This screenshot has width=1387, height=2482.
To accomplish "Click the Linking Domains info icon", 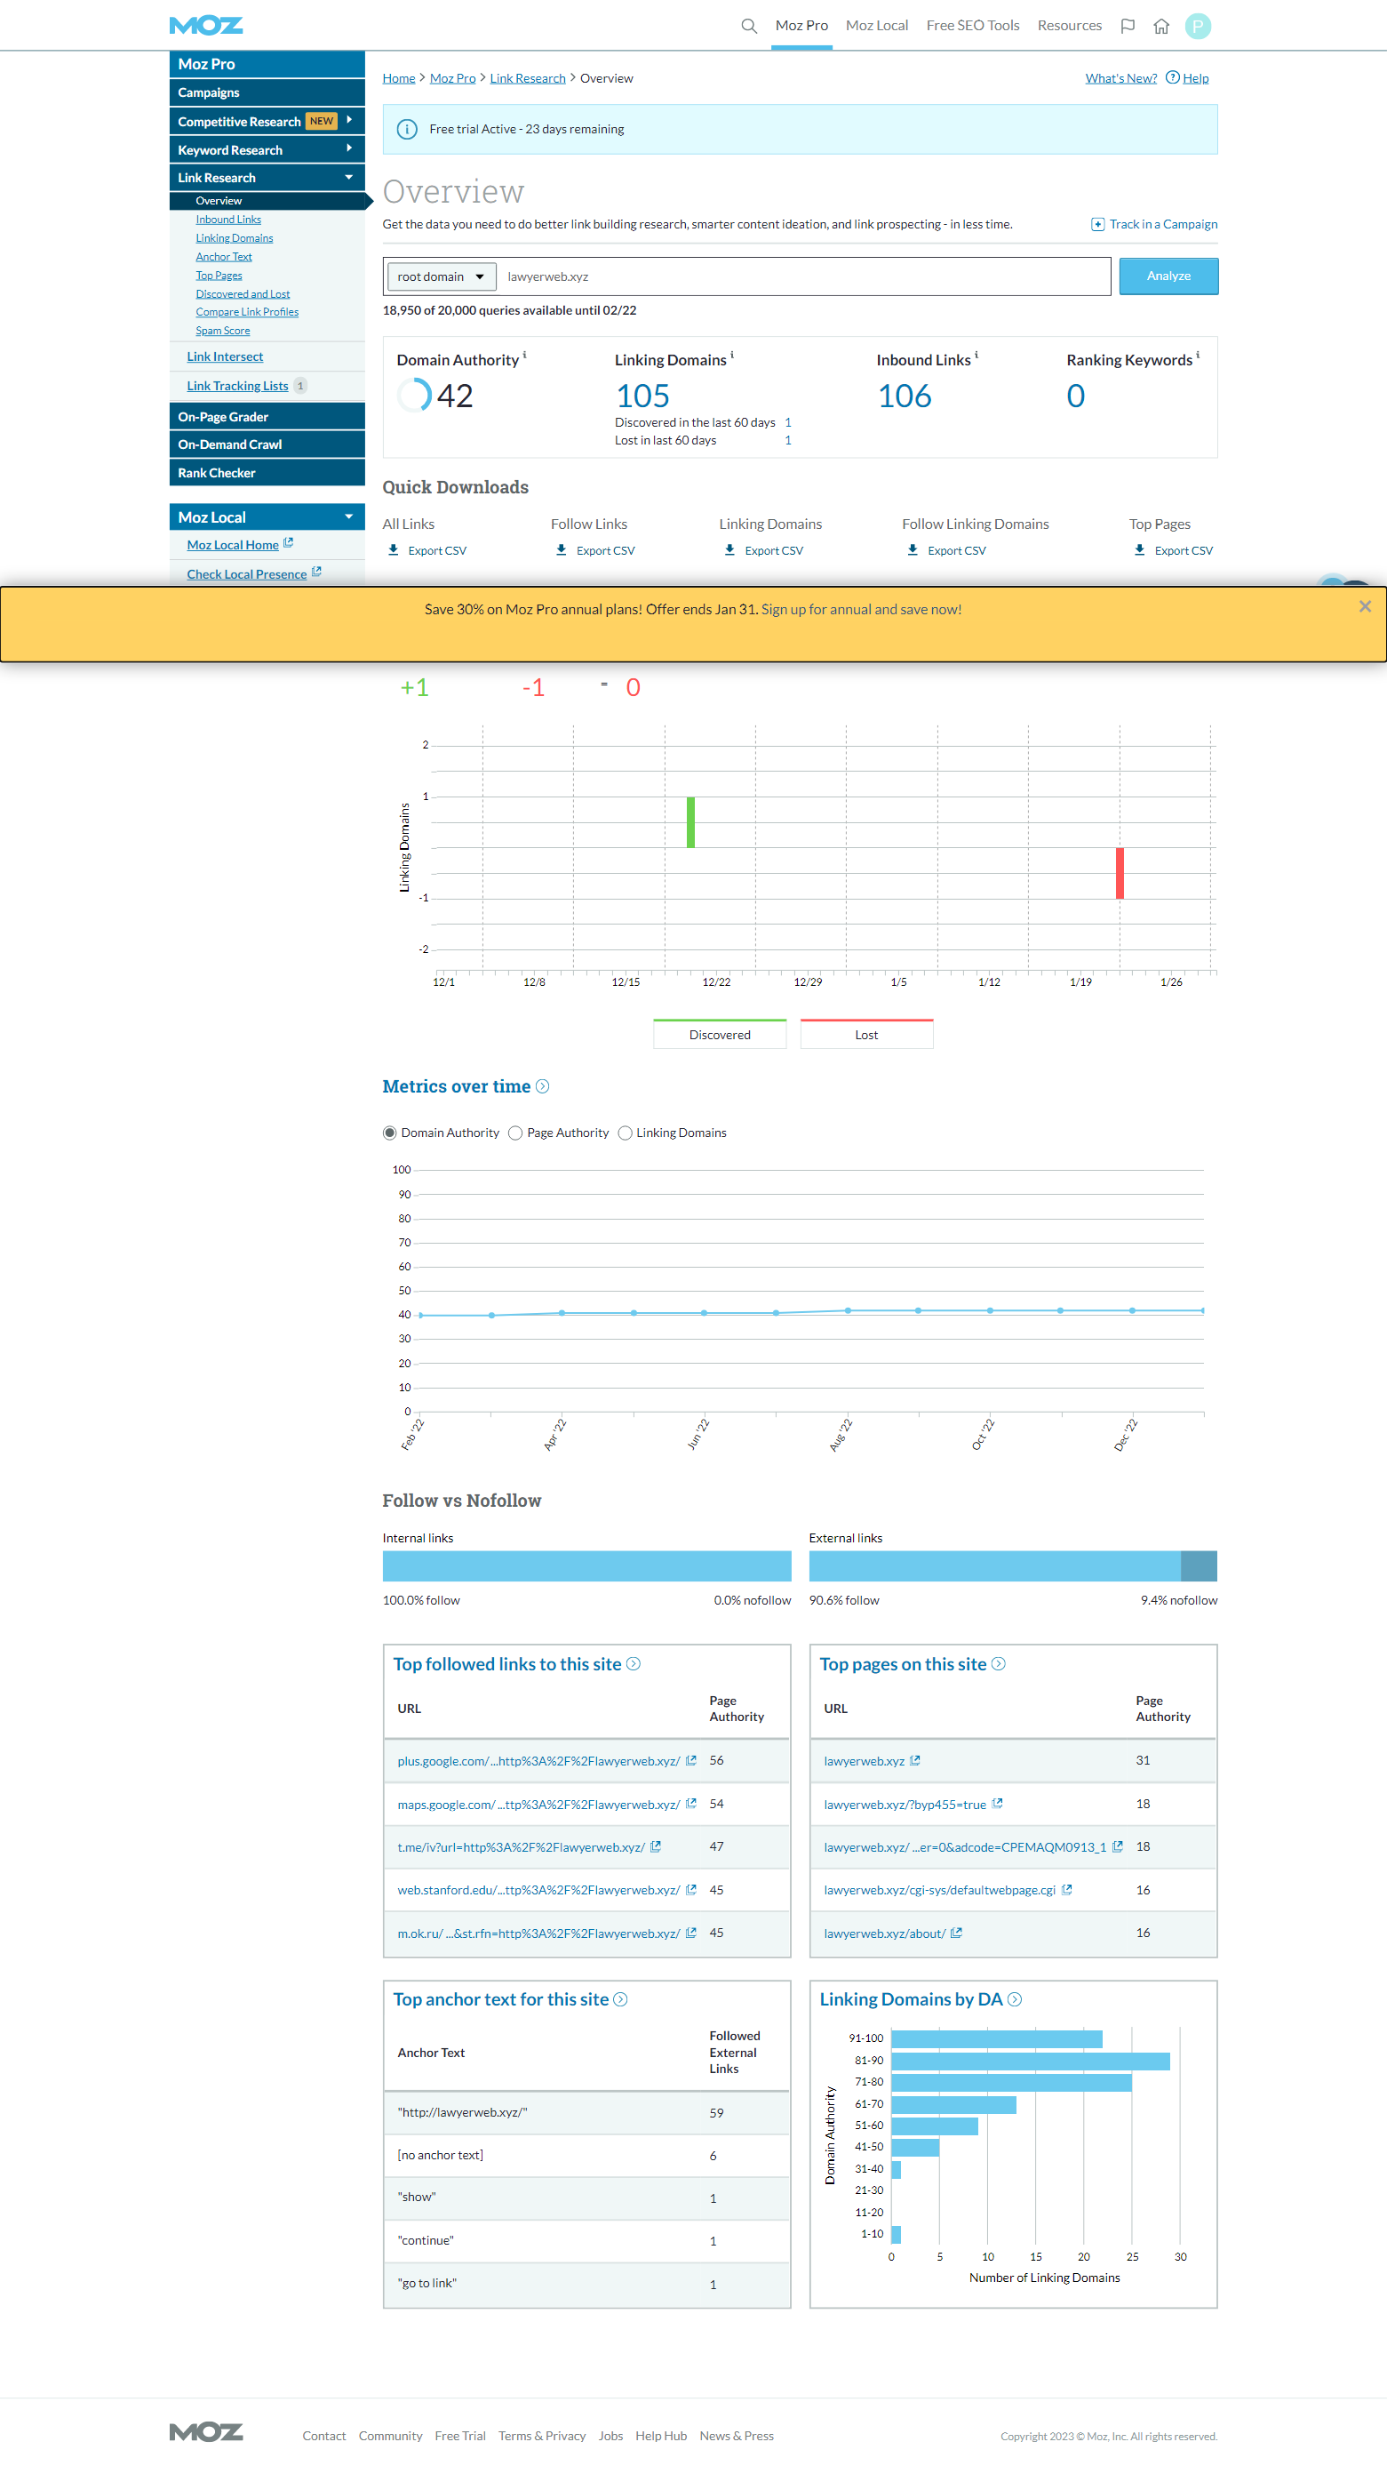I will (732, 355).
